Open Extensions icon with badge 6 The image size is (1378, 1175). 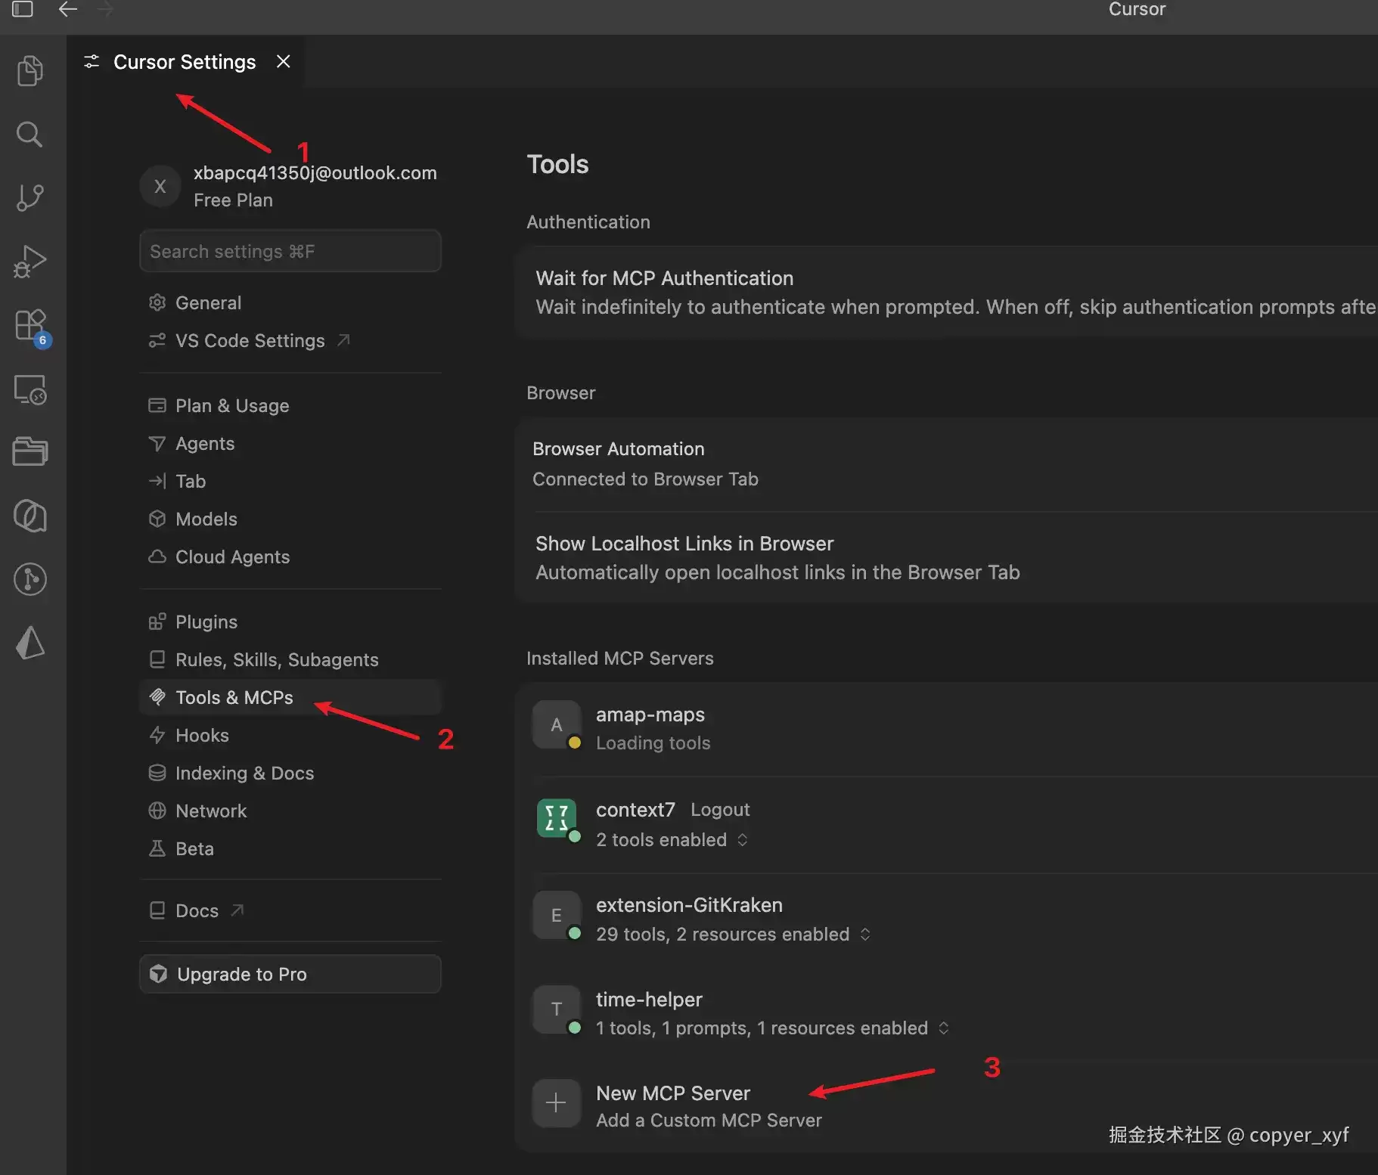(x=31, y=327)
